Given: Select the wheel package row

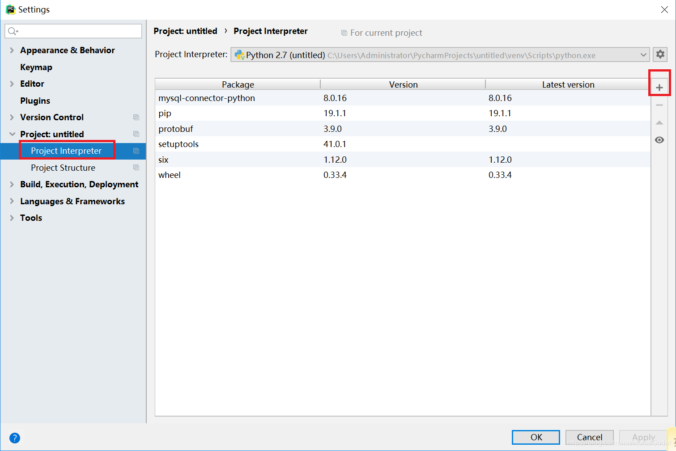Looking at the screenshot, I should tap(403, 175).
